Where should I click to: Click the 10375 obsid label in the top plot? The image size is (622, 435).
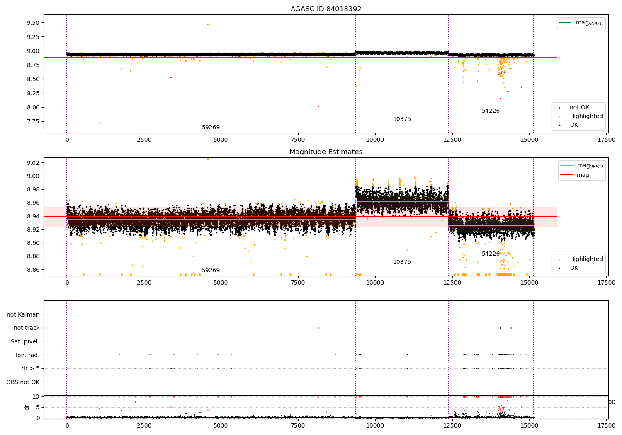point(402,119)
